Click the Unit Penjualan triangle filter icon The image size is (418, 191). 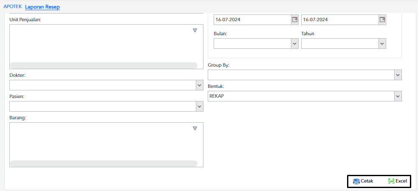point(195,31)
